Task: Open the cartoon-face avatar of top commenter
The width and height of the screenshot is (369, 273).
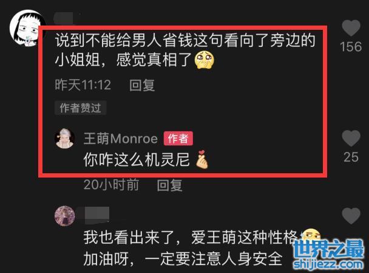Action: point(27,28)
